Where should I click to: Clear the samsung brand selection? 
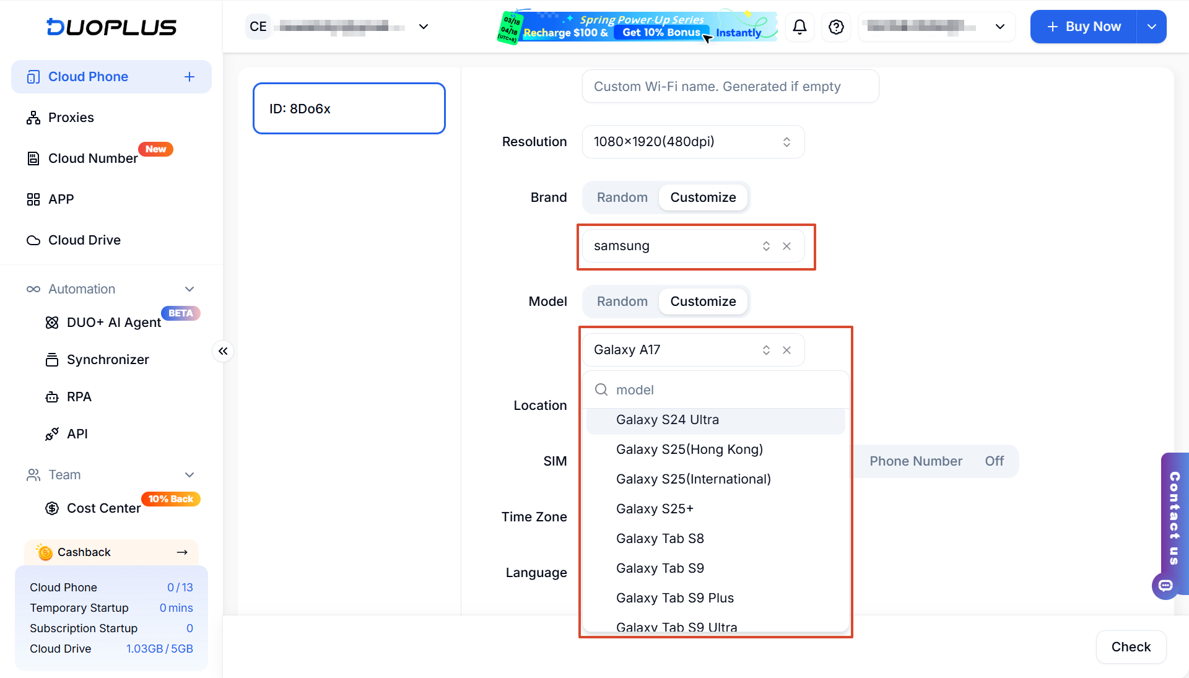[x=786, y=246]
